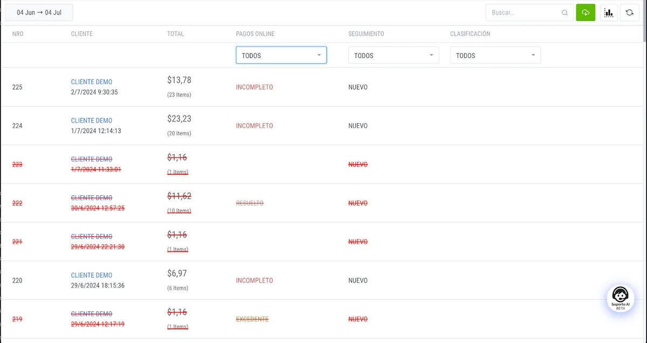Expand the Clasificación TODOS dropdown
The height and width of the screenshot is (343, 647).
495,55
